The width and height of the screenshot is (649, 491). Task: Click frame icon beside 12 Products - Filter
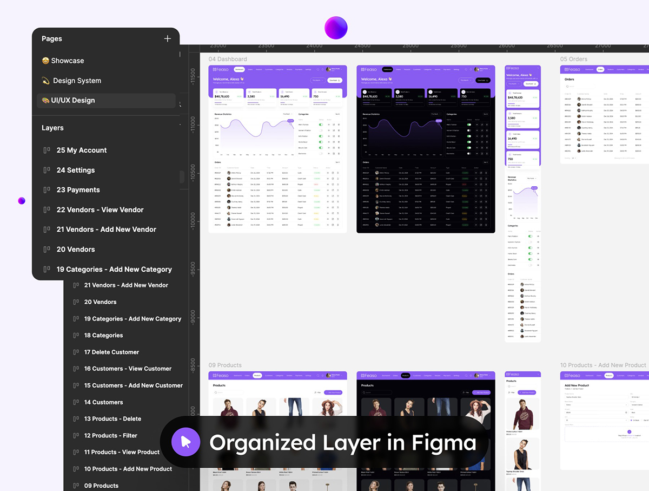(x=76, y=436)
